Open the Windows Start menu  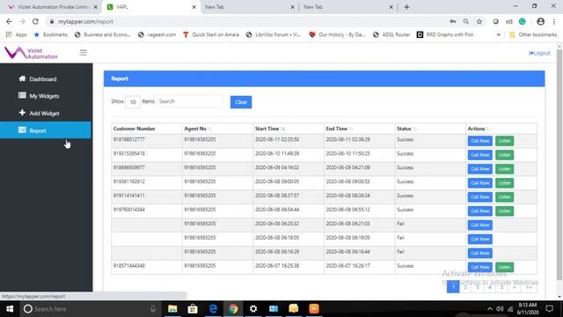(x=10, y=309)
